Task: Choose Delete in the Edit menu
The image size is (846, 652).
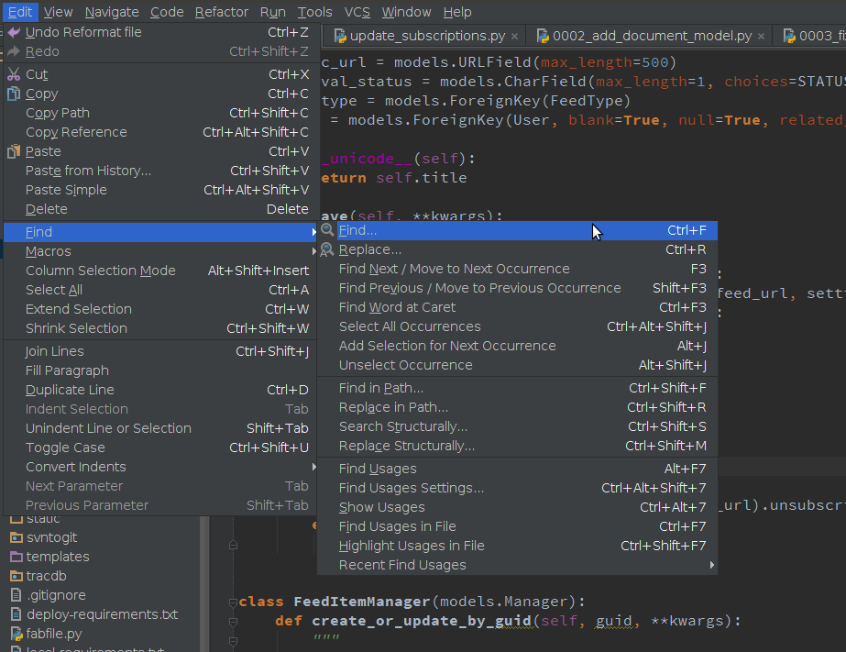Action: point(159,209)
